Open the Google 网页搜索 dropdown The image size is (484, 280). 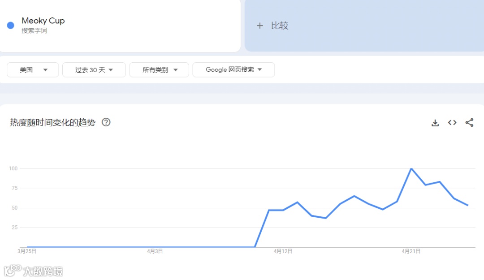click(233, 70)
